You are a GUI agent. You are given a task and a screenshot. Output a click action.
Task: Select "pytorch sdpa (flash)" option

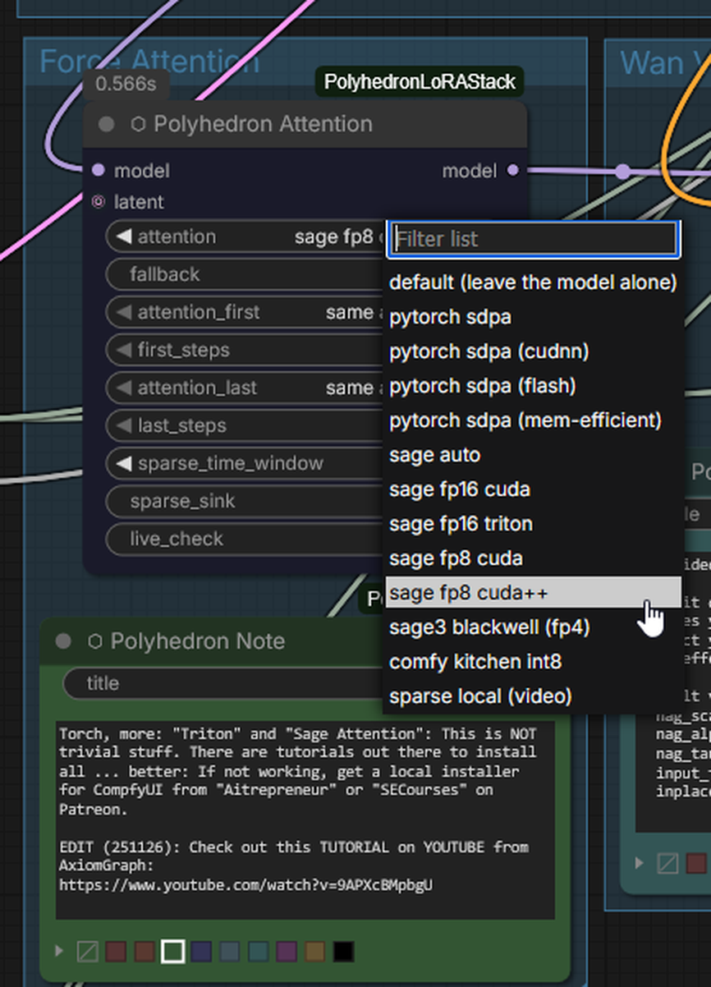pyautogui.click(x=533, y=386)
